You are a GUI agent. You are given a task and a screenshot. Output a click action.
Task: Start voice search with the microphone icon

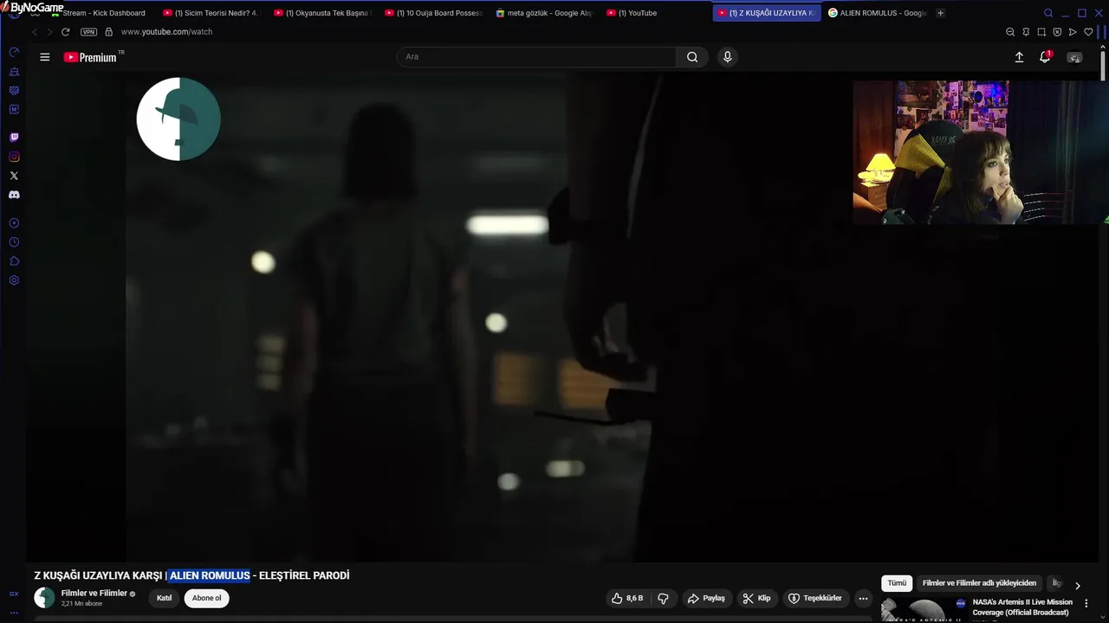coord(727,57)
